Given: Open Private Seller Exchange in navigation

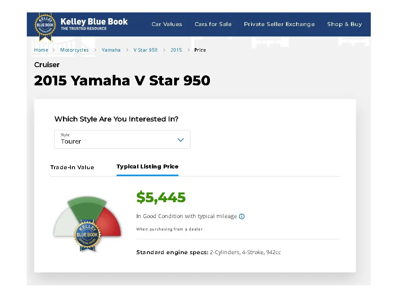Looking at the screenshot, I should coord(279,24).
